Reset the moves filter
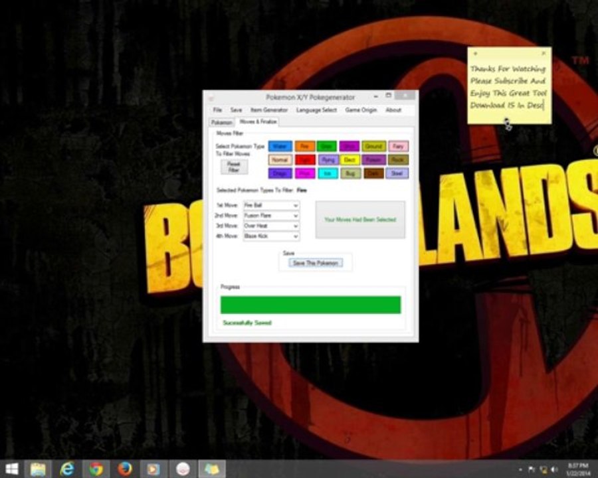 point(234,167)
